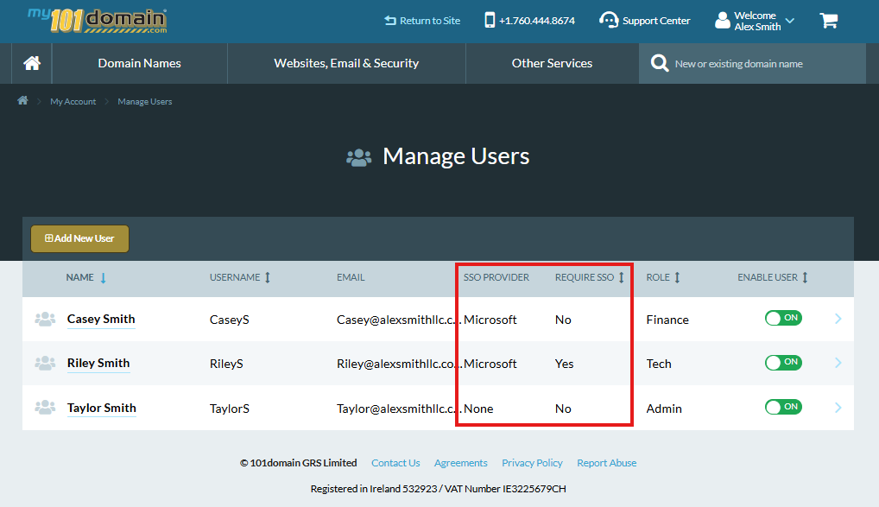
Task: Open the Privacy Policy link
Action: (x=532, y=463)
